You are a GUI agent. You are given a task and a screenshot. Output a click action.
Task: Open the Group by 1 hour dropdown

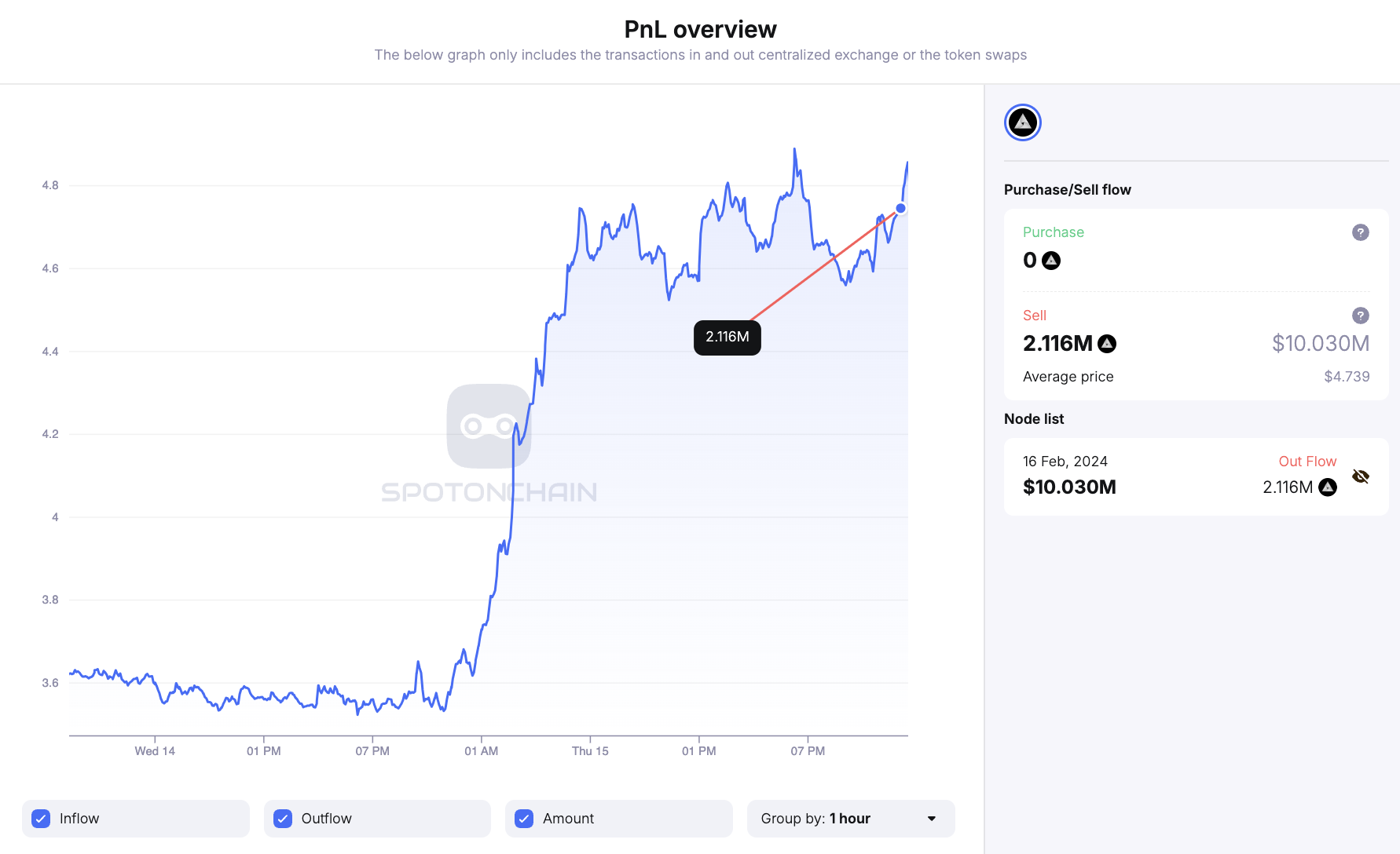coord(850,819)
